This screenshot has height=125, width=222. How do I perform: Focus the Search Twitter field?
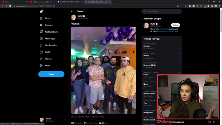point(162,11)
